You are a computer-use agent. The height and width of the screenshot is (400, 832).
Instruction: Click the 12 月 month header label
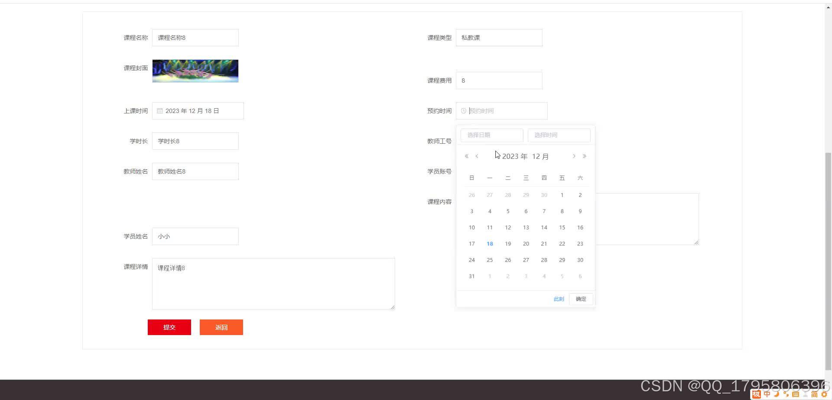coord(540,156)
